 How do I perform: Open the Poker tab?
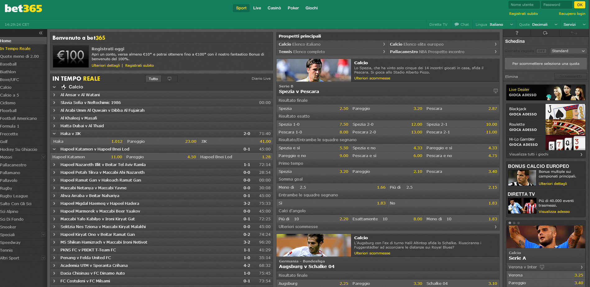coord(293,8)
